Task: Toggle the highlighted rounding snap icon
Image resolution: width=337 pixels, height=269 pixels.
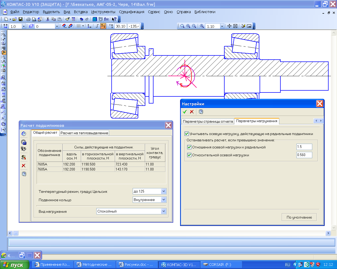Action: [103, 26]
